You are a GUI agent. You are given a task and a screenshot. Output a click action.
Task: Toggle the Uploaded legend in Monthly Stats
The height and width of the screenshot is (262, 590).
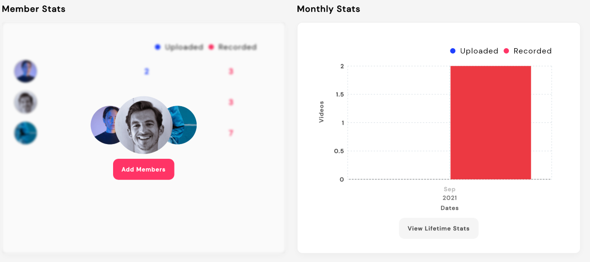(x=474, y=51)
